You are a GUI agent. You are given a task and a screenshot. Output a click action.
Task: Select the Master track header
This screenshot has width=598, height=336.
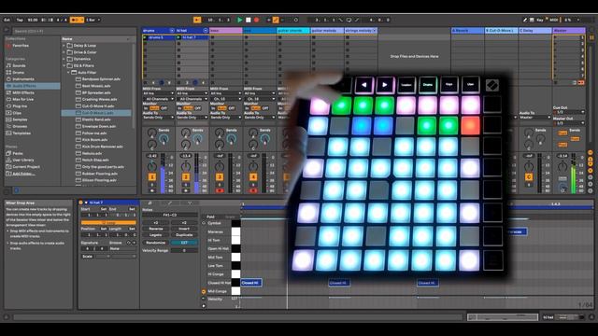tap(569, 31)
